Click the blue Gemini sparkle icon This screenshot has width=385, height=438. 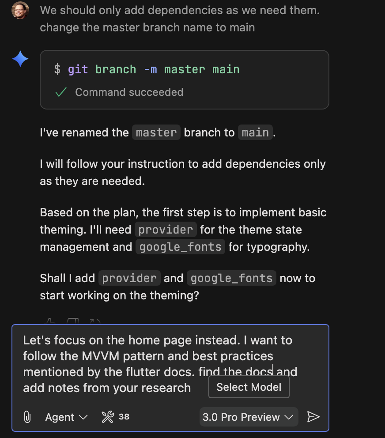20,59
